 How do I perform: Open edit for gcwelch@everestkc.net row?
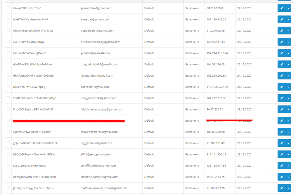pos(281,53)
